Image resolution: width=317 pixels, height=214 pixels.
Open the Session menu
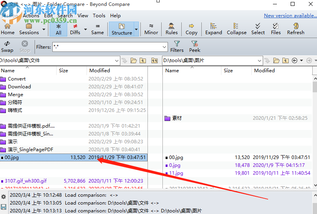(x=9, y=16)
